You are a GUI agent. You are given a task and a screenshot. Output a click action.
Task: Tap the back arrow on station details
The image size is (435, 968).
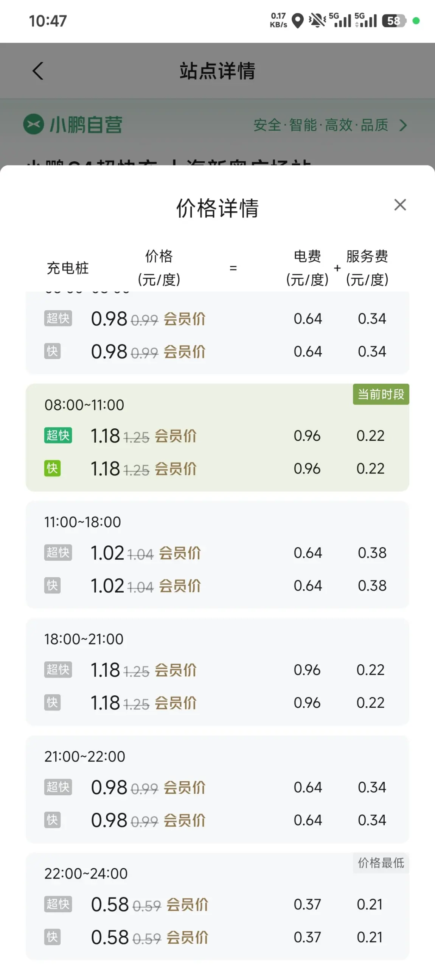(x=38, y=71)
